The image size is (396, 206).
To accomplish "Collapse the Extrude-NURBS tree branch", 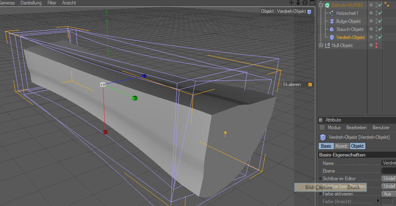I will 321,5.
